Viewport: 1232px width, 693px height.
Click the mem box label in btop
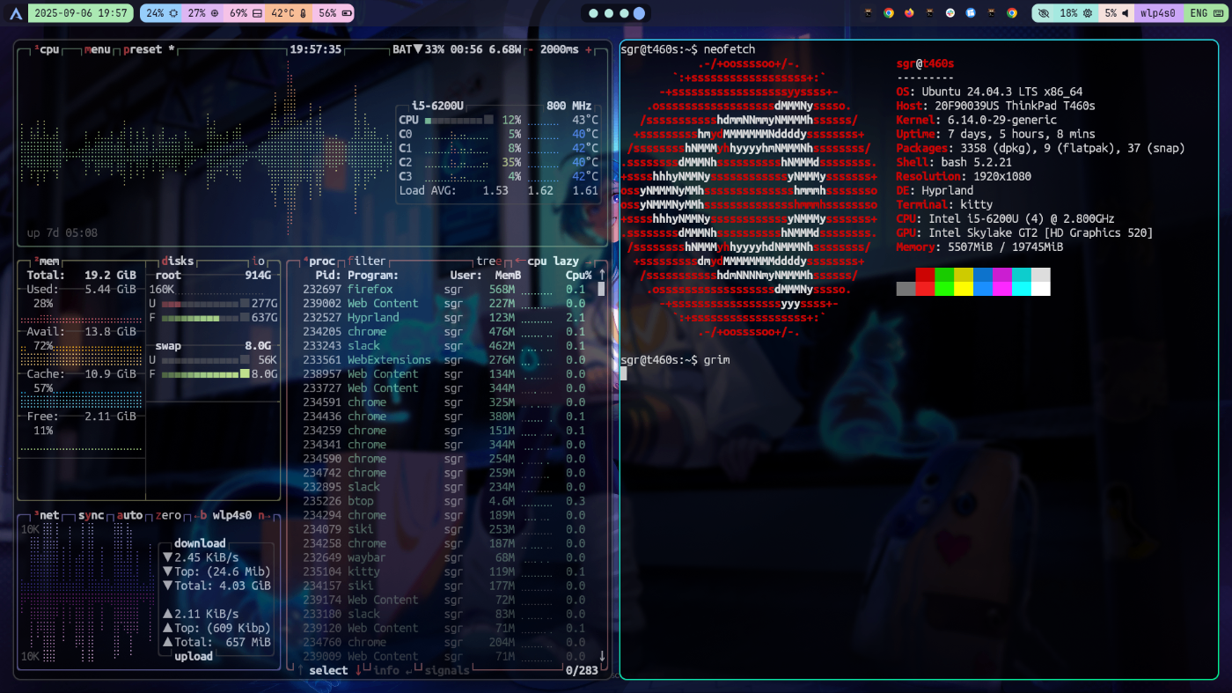48,261
